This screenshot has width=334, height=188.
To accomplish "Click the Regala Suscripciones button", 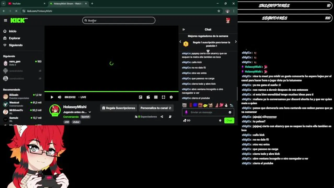I will (119, 108).
